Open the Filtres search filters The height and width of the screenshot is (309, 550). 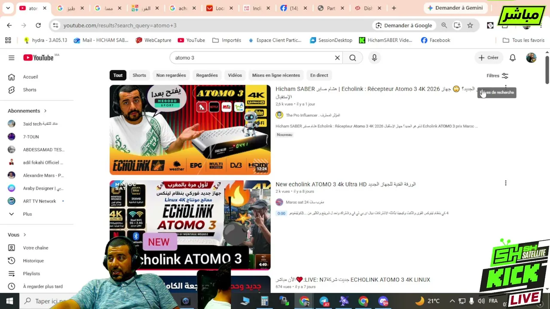[498, 76]
